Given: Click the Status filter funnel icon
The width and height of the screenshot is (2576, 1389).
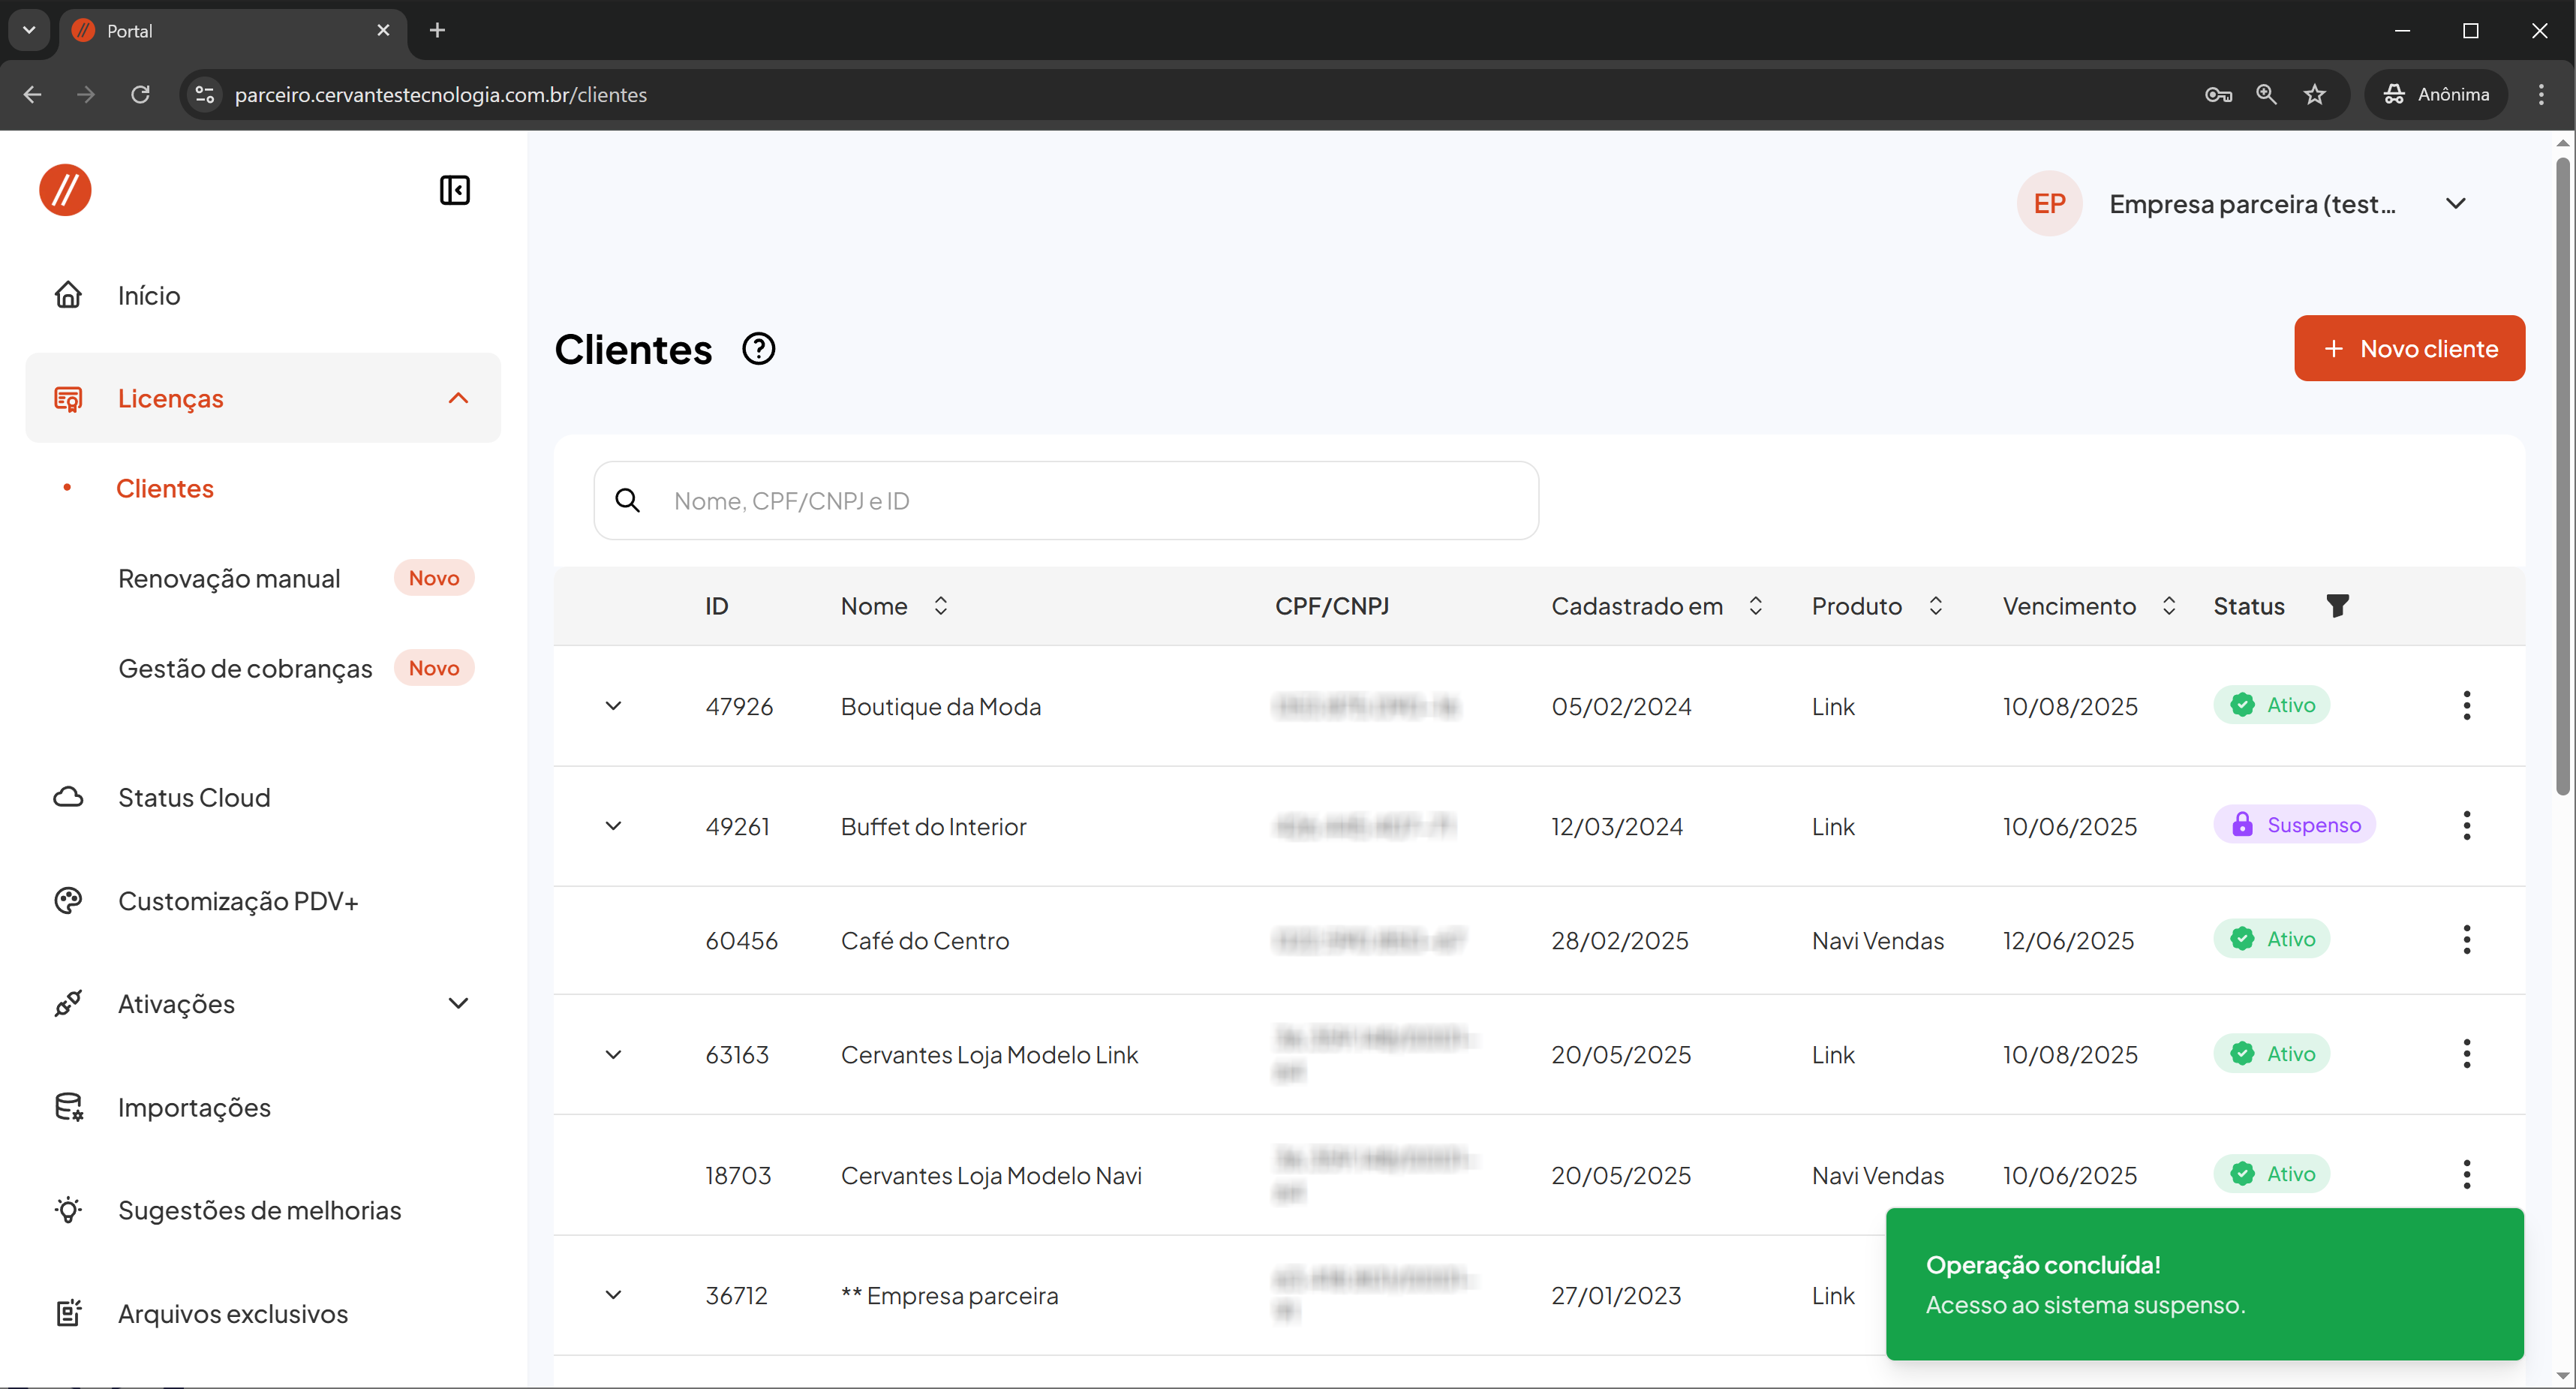Looking at the screenshot, I should [x=2337, y=606].
